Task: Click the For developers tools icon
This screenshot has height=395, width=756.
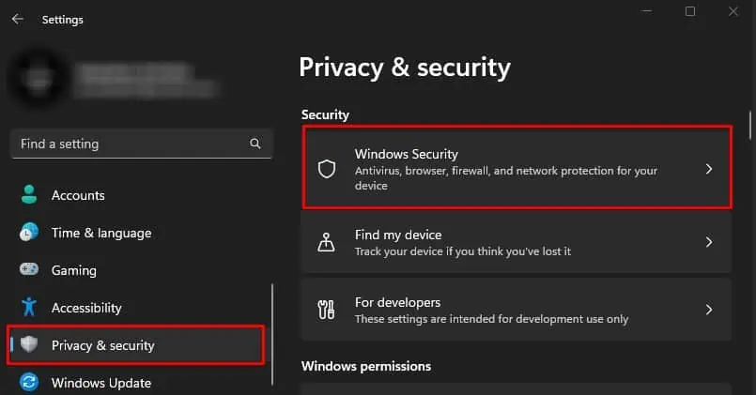Action: 327,310
